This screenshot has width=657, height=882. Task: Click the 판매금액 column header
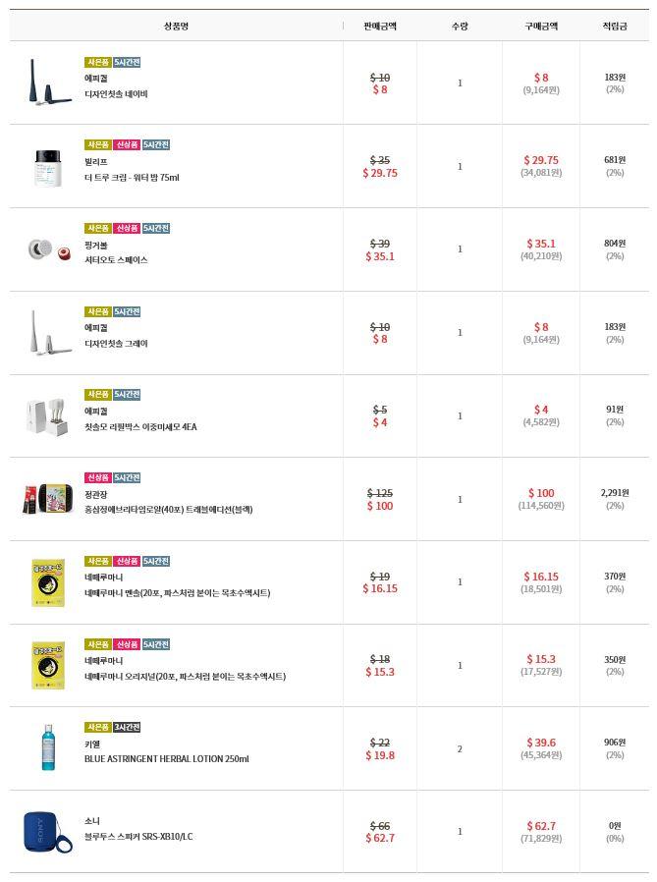pos(379,26)
